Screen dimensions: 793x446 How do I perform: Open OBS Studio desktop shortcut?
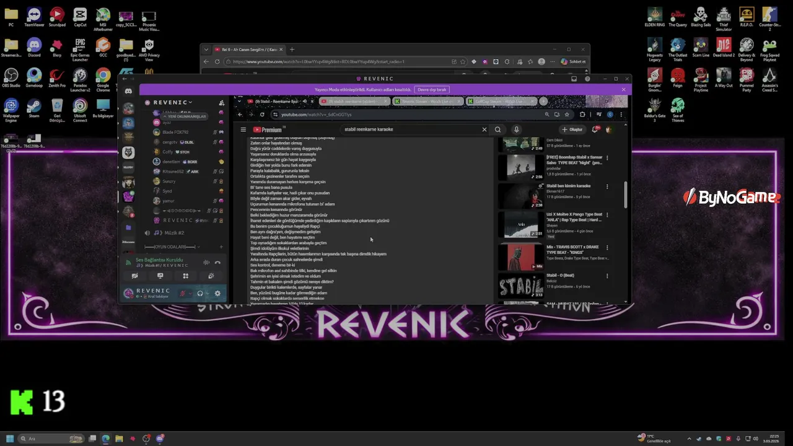click(11, 77)
